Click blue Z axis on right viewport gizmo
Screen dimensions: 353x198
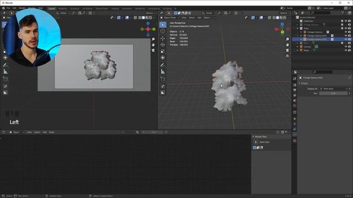282,24
